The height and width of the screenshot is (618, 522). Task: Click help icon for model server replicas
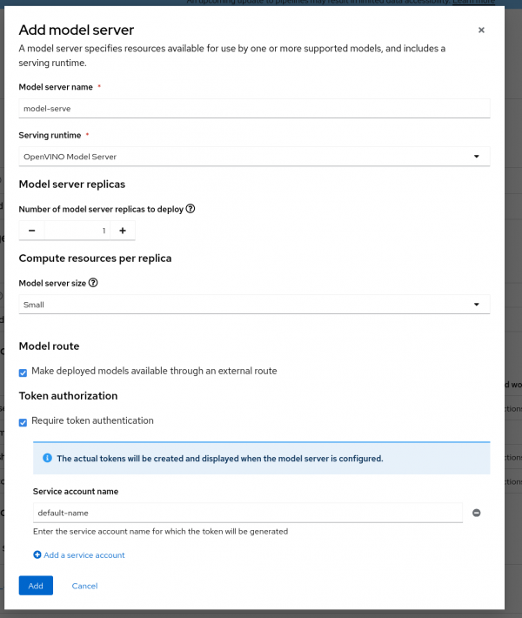191,209
